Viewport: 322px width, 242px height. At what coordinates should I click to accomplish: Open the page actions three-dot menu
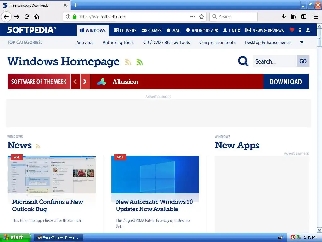193,17
